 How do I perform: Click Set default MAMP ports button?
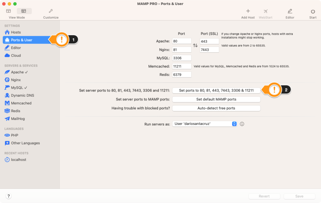click(216, 99)
